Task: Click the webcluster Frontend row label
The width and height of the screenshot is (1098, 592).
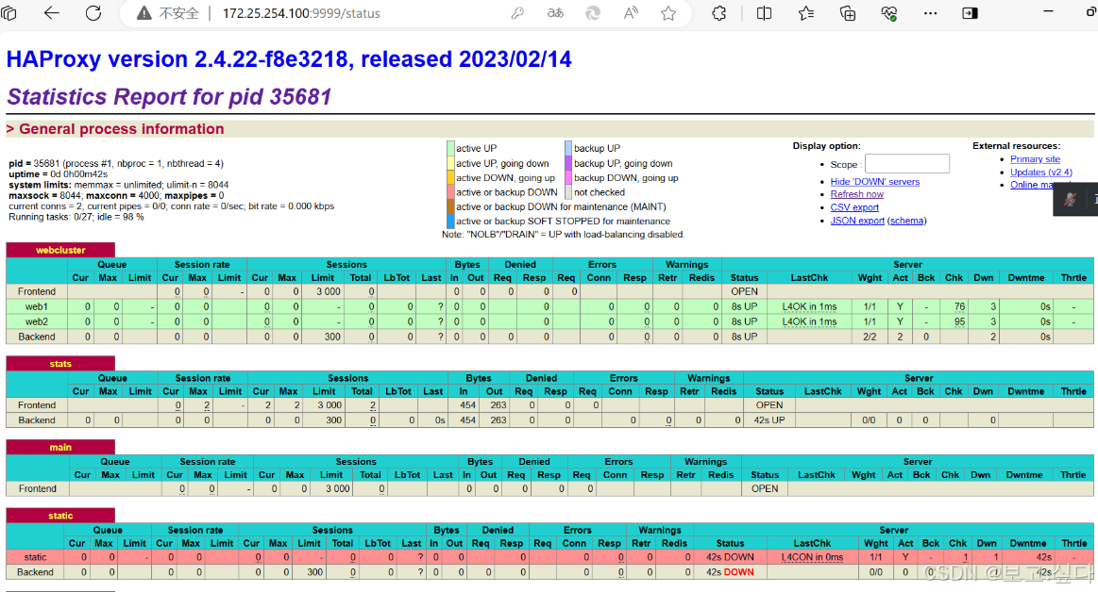Action: 37,291
